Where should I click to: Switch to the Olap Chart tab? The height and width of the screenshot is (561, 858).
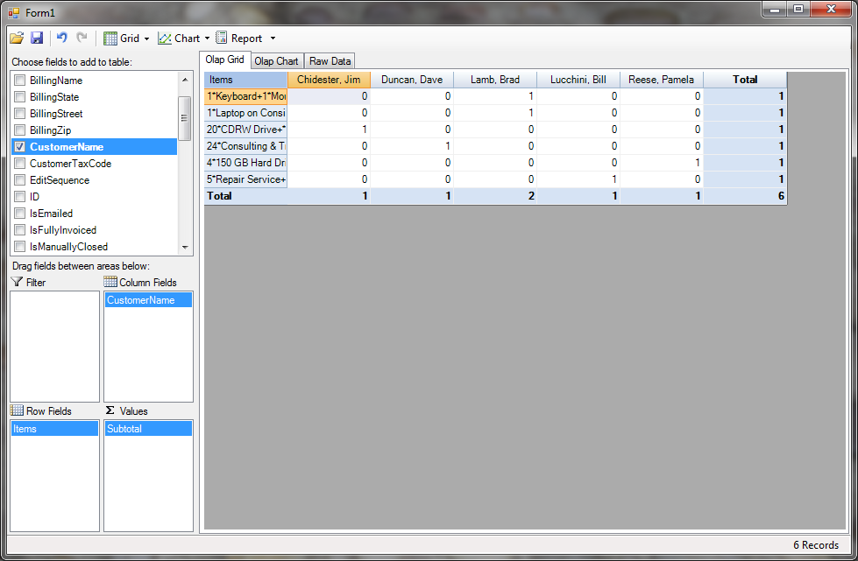click(x=276, y=61)
